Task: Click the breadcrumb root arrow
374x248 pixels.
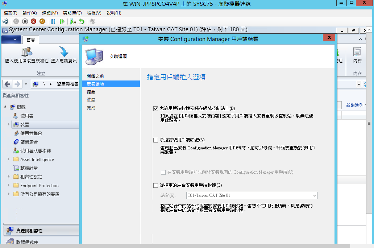Action: [51, 84]
